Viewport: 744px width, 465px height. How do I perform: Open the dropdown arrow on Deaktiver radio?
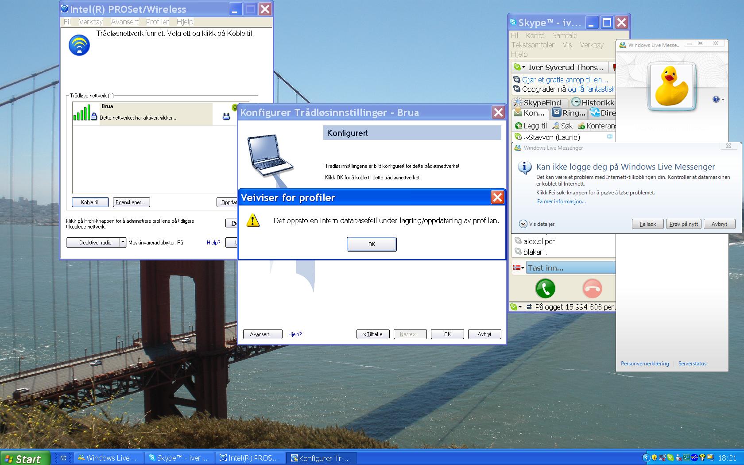tap(123, 242)
